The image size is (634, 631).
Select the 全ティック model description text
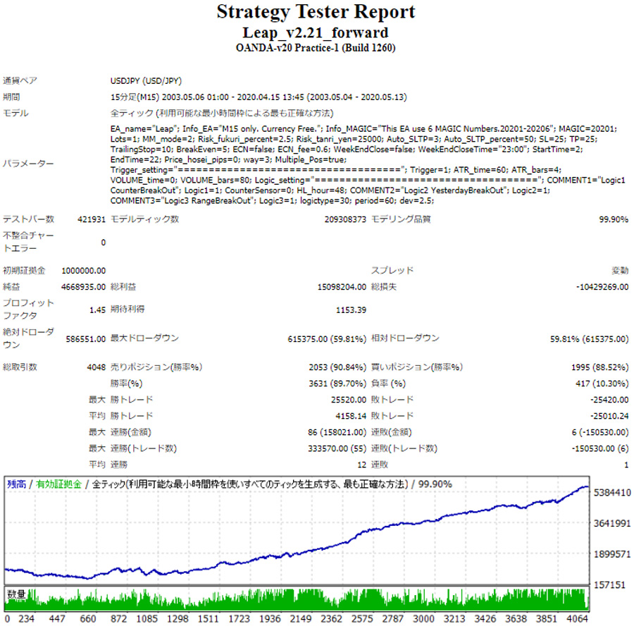(x=222, y=113)
